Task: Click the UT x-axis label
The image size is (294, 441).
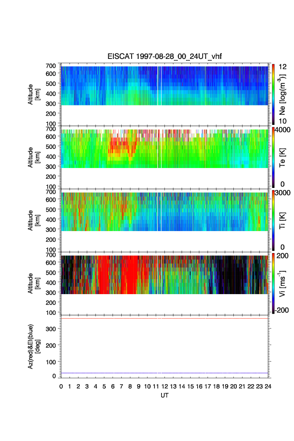Action: 165,396
